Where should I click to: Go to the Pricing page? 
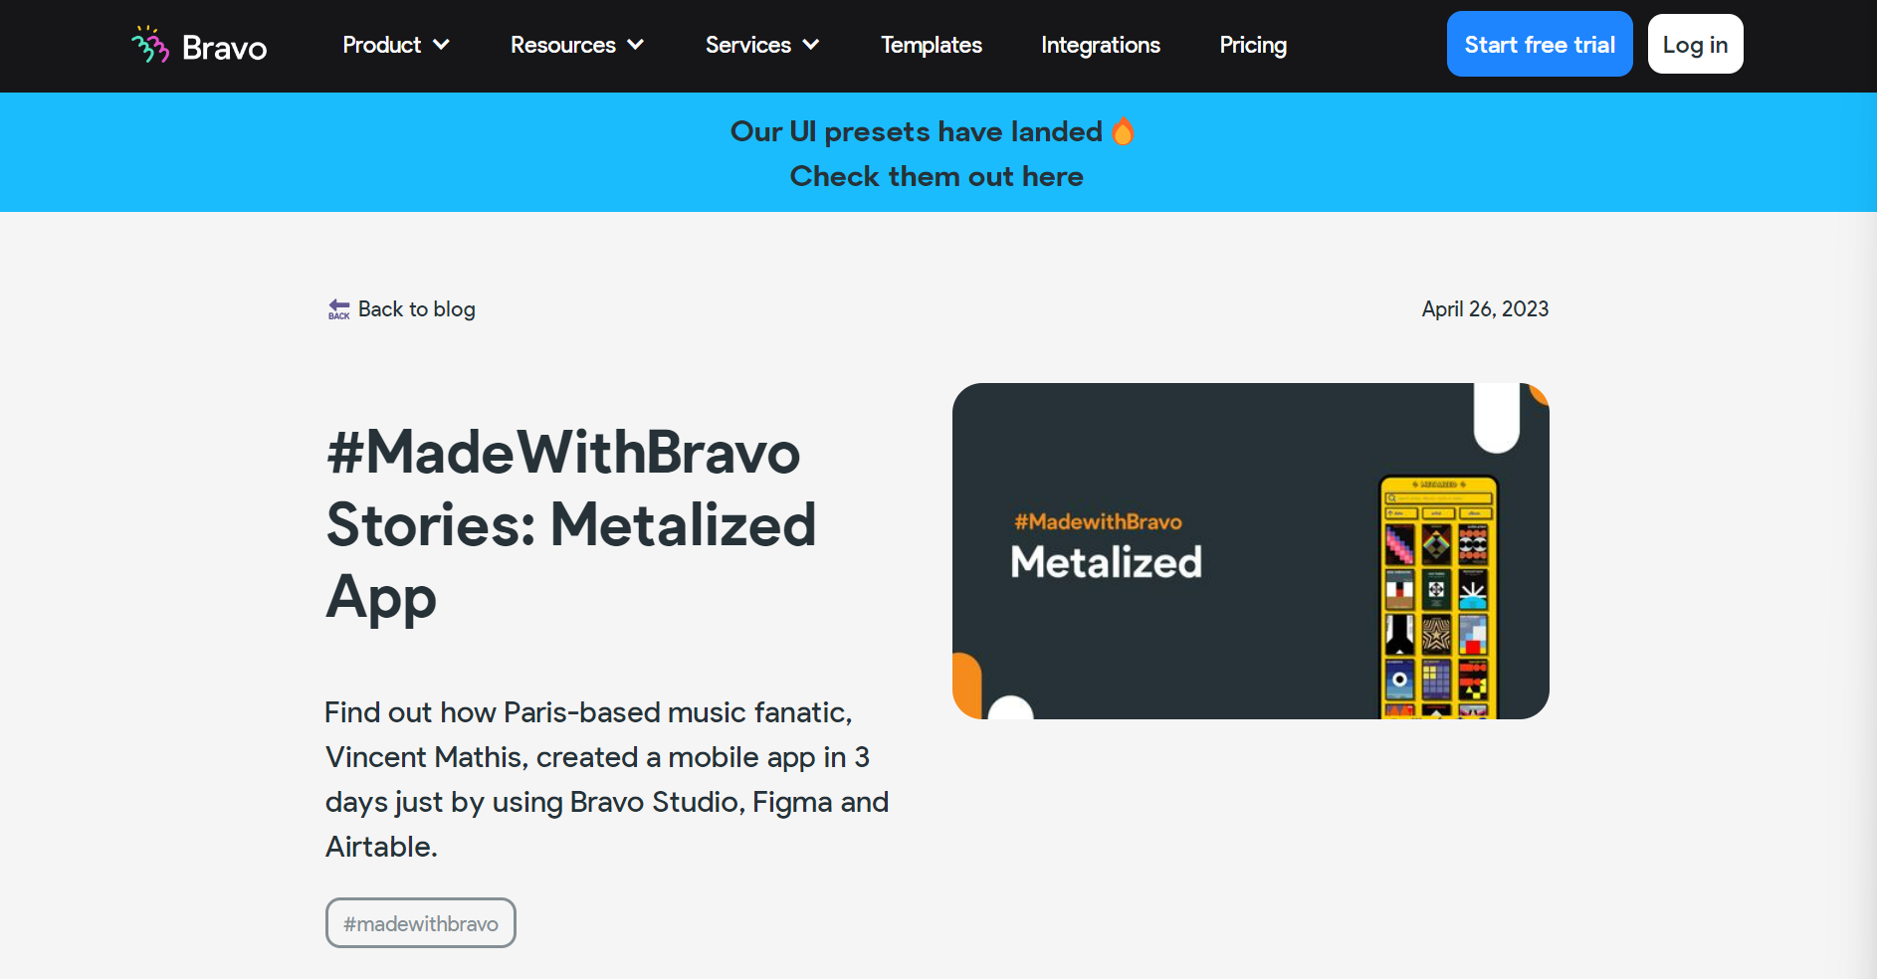(1253, 45)
